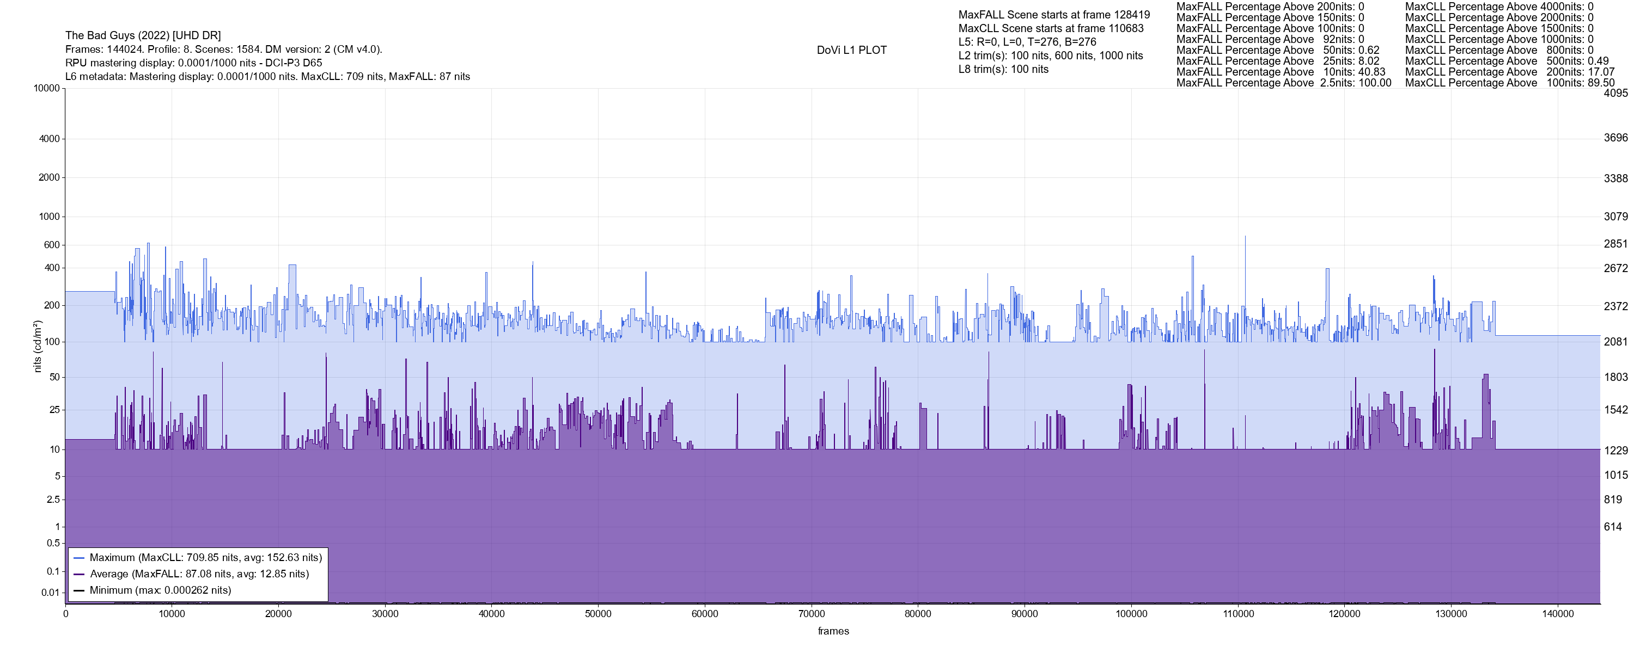Viewport: 1634px width, 653px height.
Task: Click MaxCLL Percentage Above 100nits line
Action: point(1510,83)
